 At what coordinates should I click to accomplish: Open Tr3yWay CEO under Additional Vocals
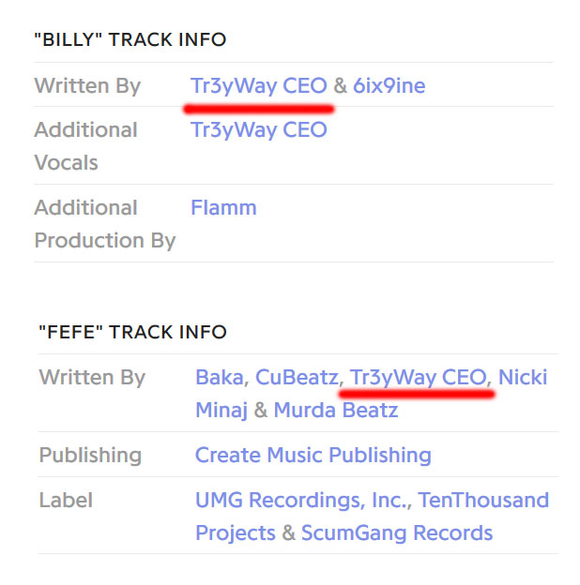point(259,130)
